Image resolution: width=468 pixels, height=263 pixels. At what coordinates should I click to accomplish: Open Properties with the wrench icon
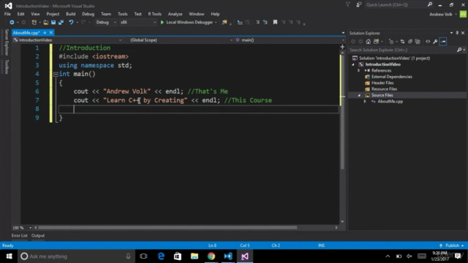pos(435,42)
